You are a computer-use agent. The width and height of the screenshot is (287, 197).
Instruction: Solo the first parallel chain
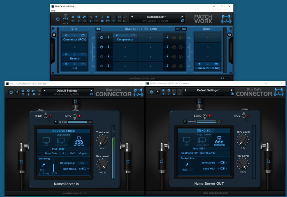181,38
